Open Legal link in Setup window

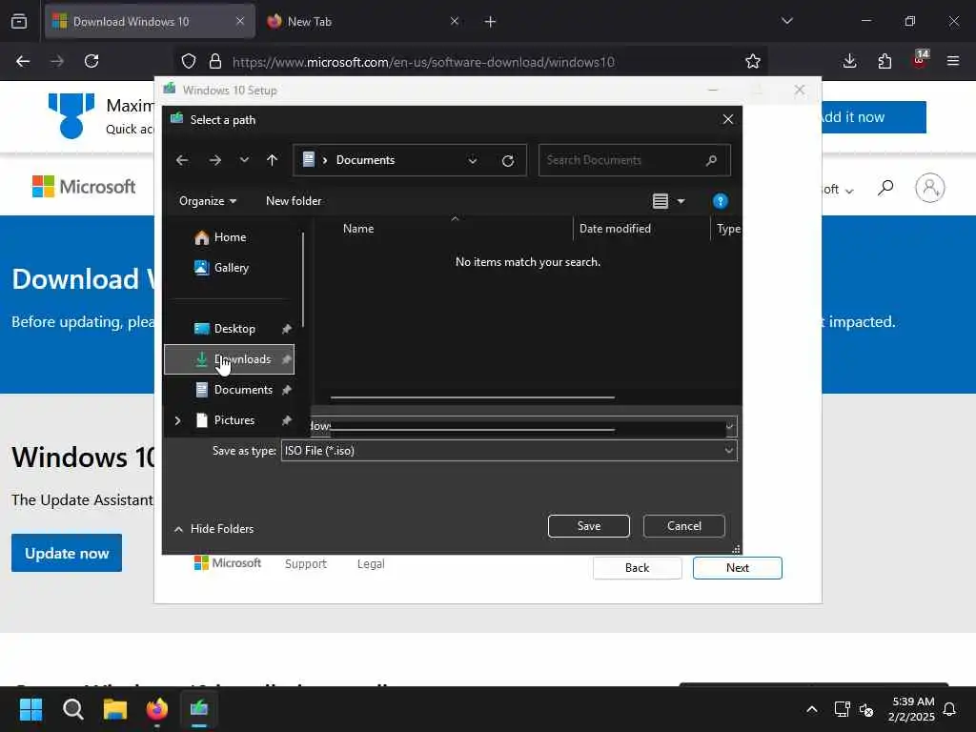pyautogui.click(x=371, y=564)
